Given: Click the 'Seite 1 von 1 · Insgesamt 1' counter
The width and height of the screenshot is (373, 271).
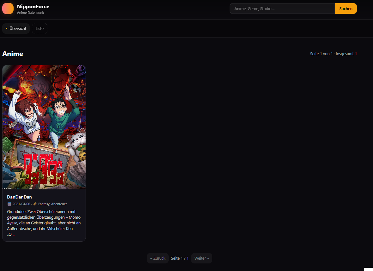Looking at the screenshot, I should 333,54.
